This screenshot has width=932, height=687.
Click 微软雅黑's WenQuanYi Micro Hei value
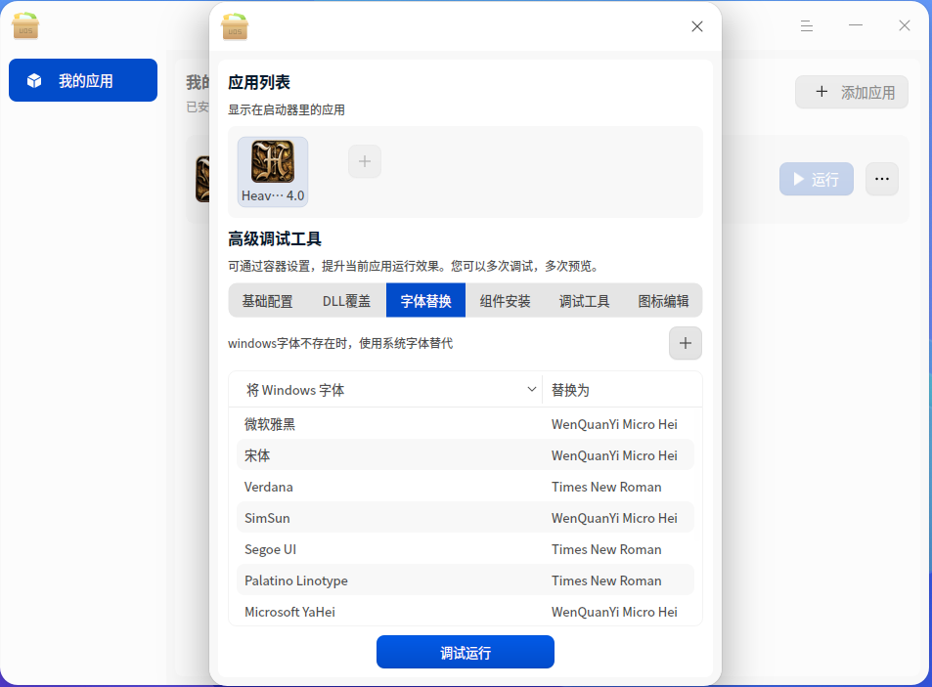tap(614, 424)
